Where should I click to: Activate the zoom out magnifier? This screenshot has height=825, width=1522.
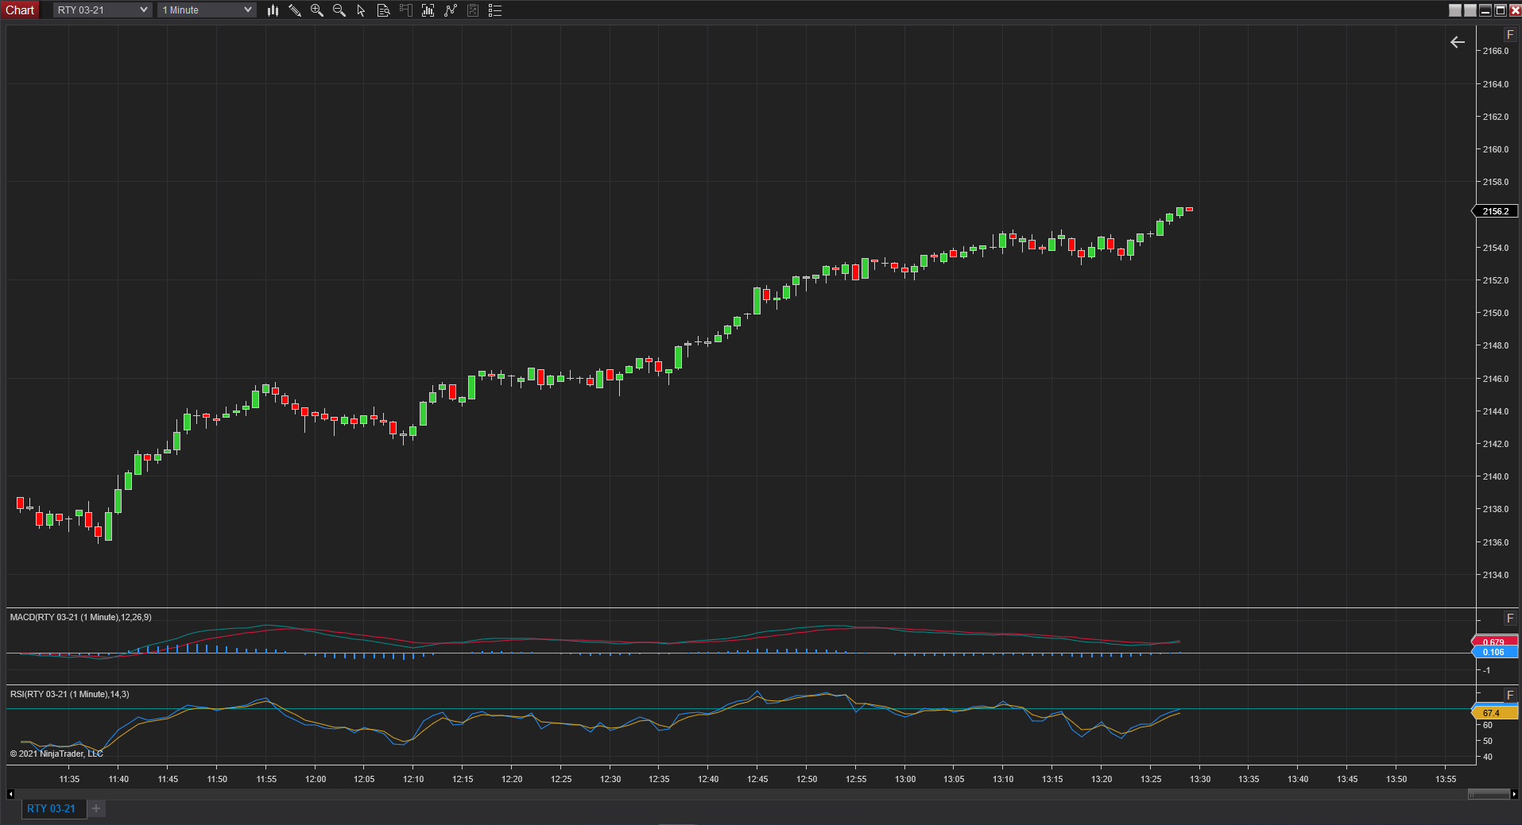click(339, 10)
